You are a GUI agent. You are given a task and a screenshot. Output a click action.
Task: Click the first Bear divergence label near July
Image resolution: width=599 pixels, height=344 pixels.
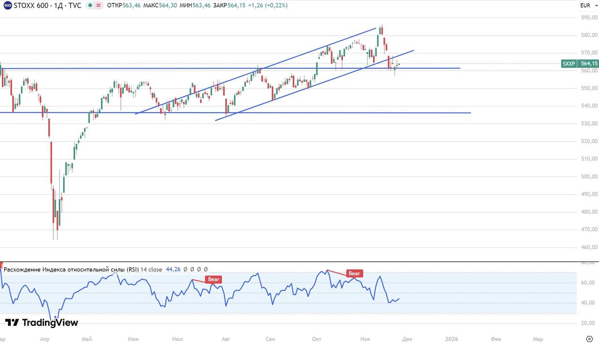tap(213, 279)
